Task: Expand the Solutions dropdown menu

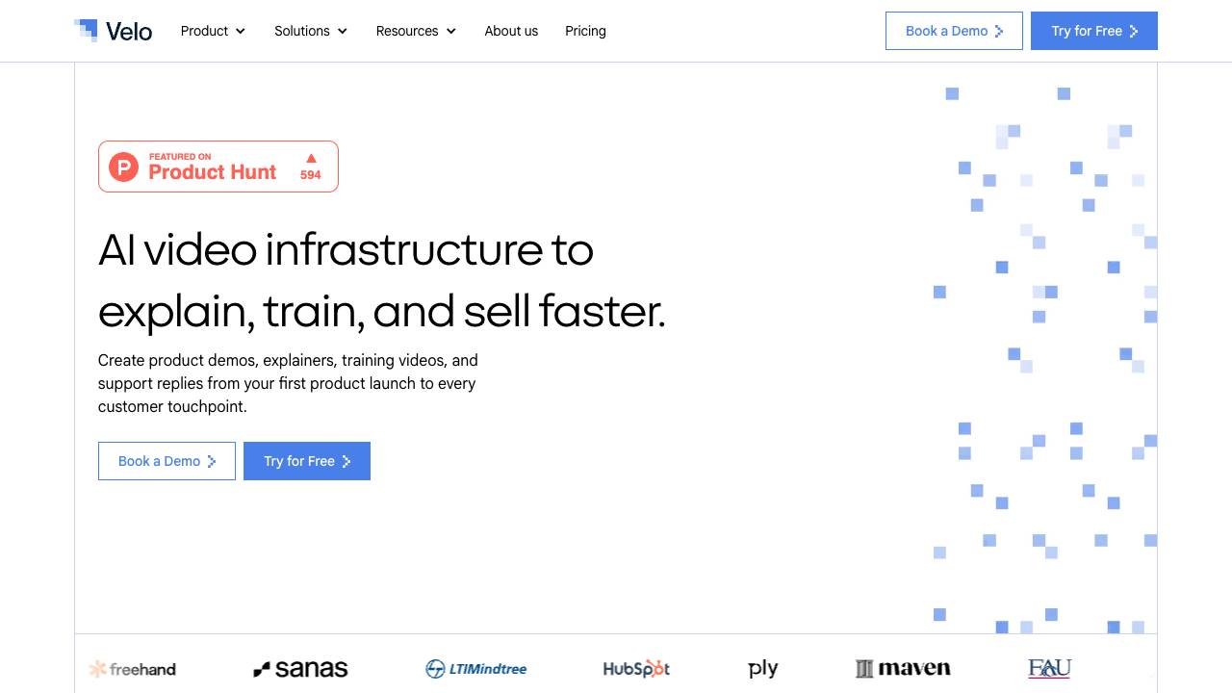Action: click(x=311, y=31)
